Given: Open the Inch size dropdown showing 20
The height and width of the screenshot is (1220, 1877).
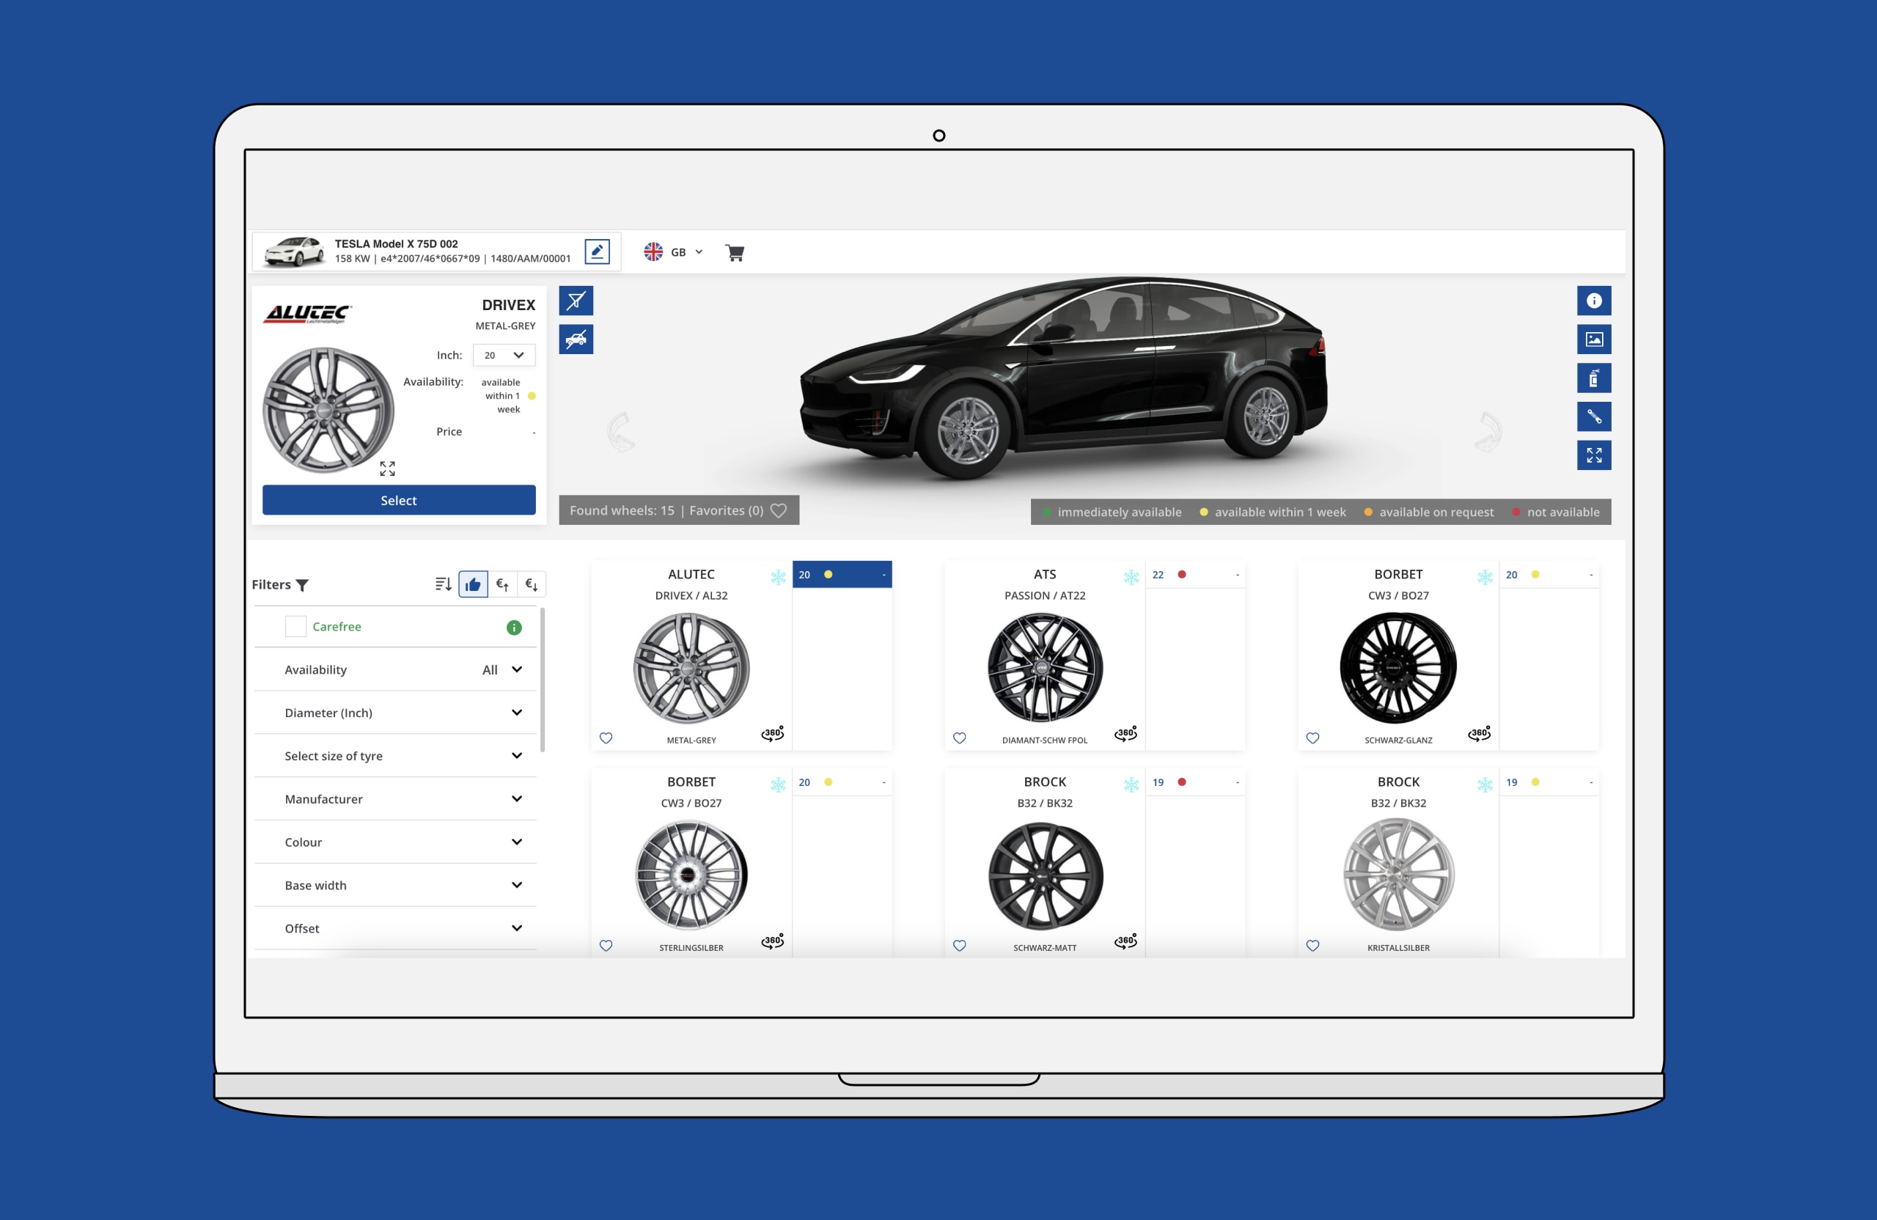Looking at the screenshot, I should click(x=504, y=355).
